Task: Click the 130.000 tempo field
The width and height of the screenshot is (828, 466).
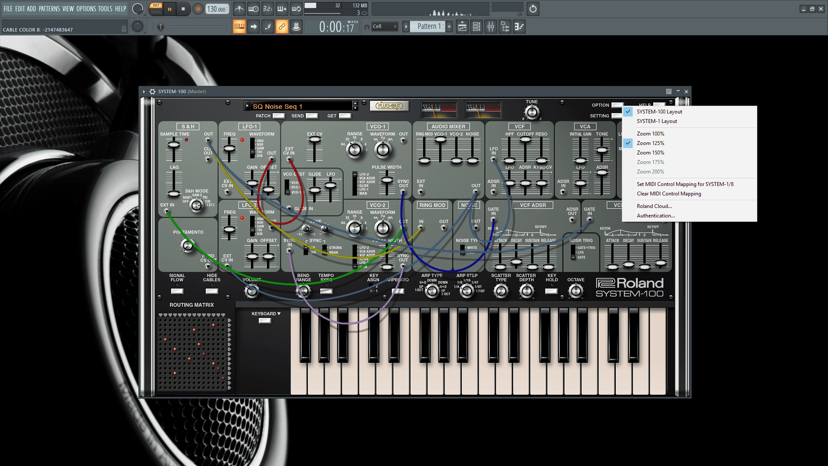Action: (x=217, y=9)
